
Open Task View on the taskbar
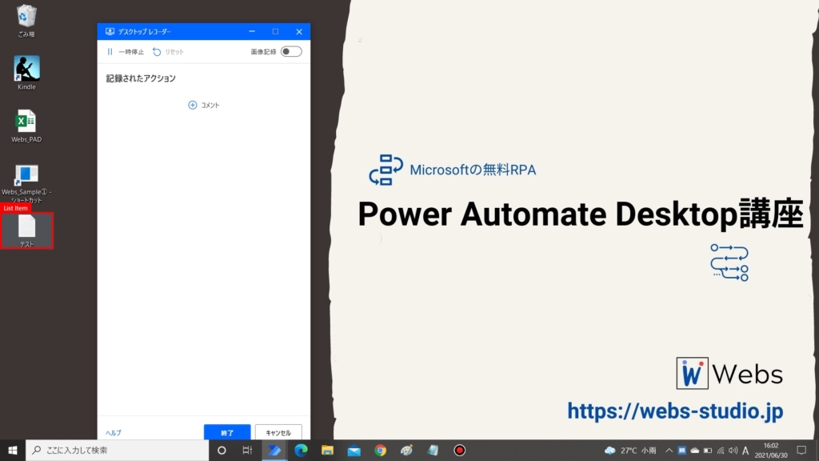click(248, 450)
